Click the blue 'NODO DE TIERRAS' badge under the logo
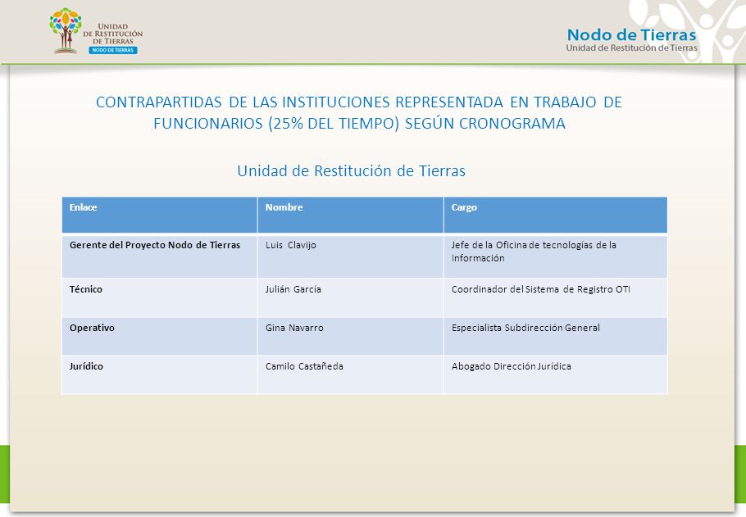746x517 pixels. [113, 50]
